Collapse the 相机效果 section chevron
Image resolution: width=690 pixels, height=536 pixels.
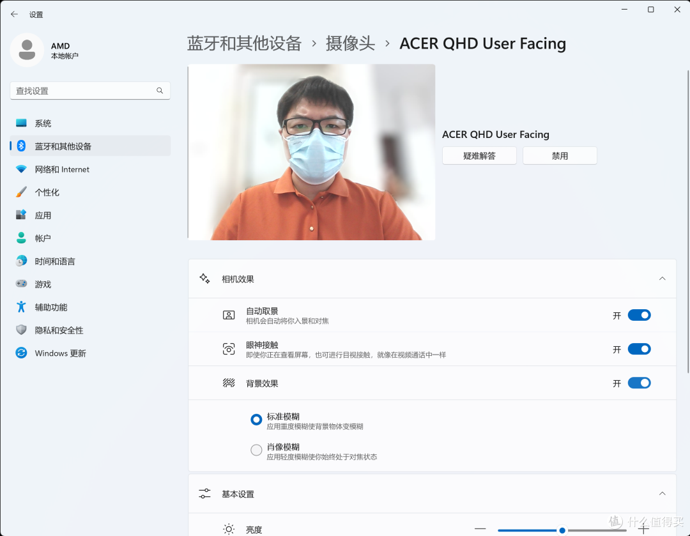pos(663,279)
